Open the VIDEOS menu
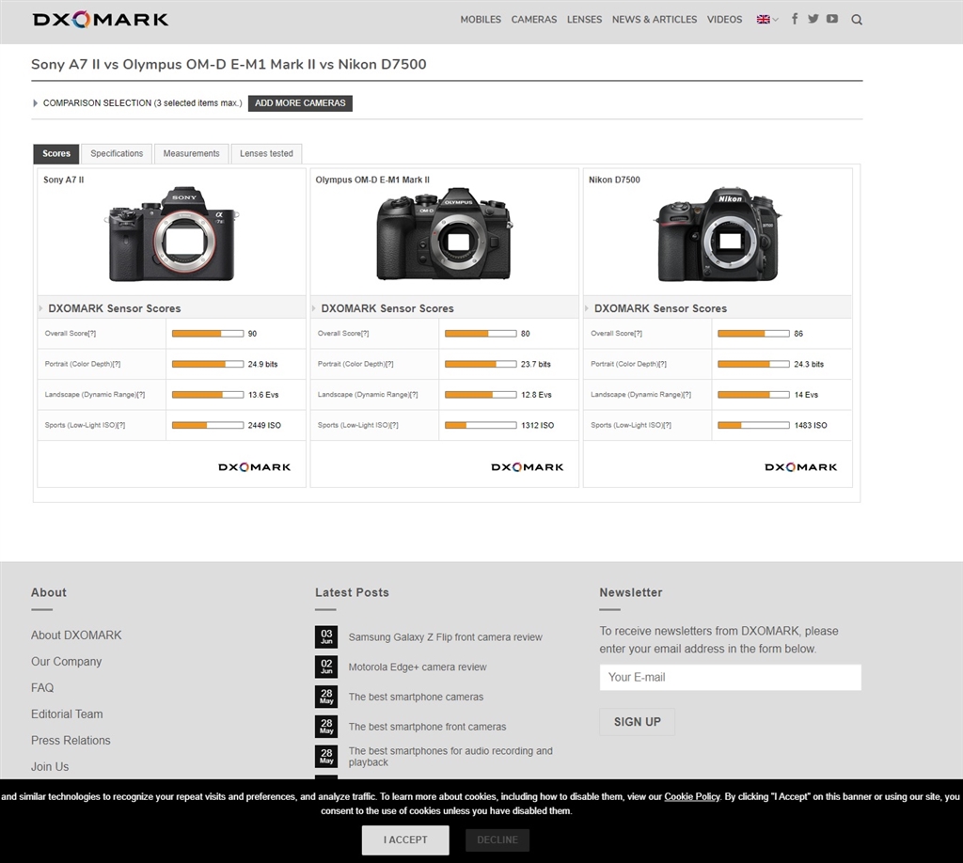Image resolution: width=963 pixels, height=863 pixels. point(724,20)
